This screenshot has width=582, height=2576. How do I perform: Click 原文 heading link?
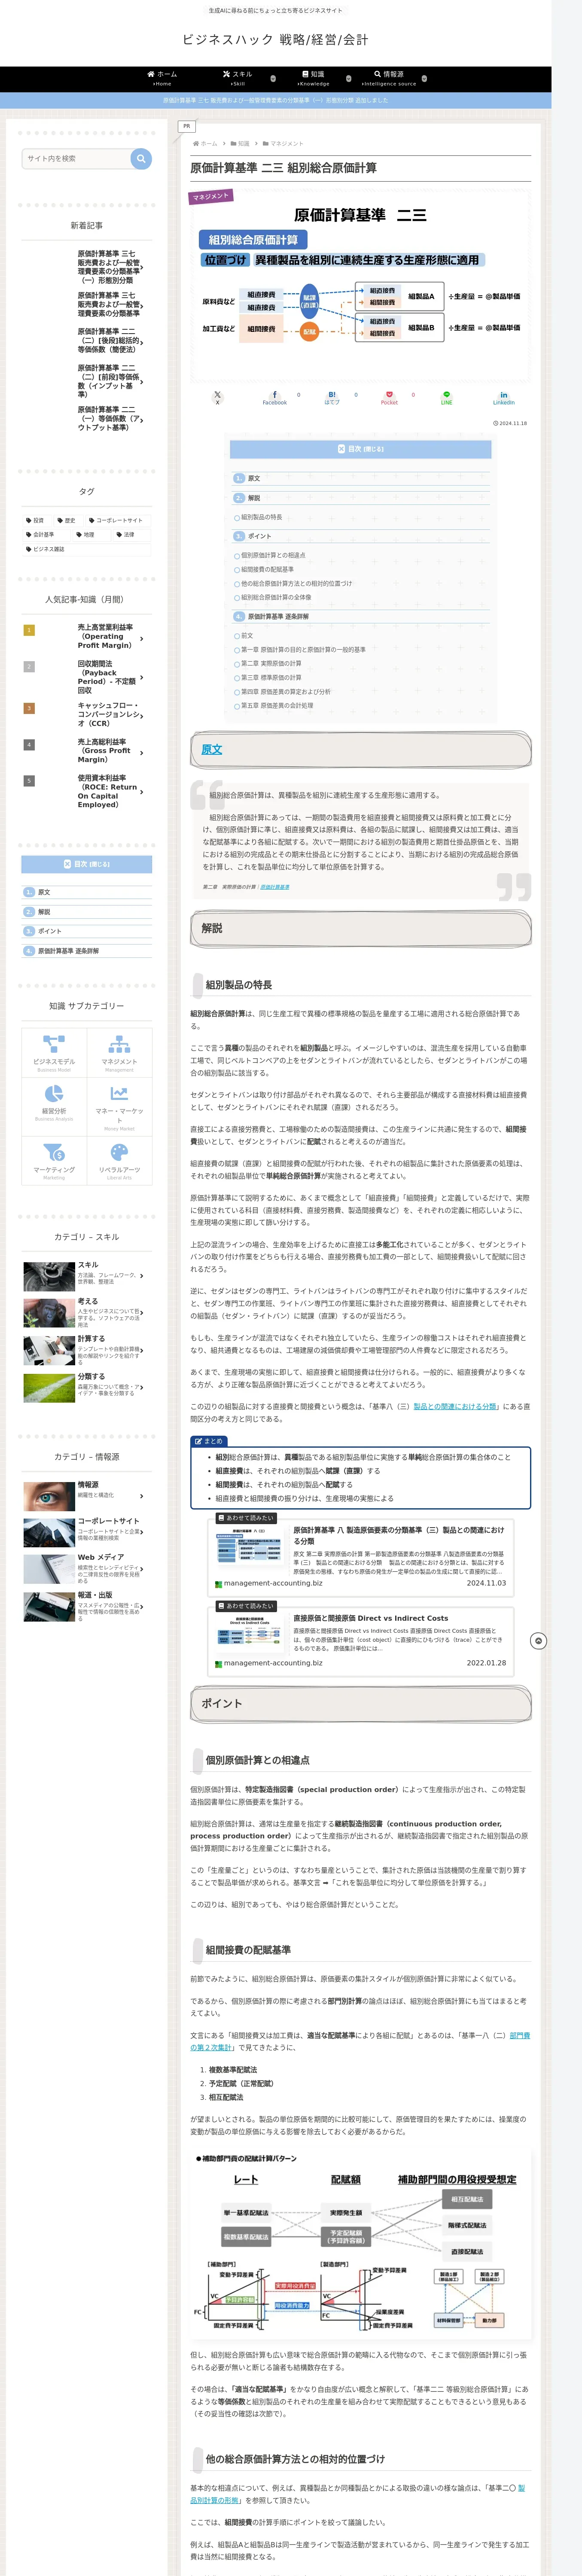[212, 750]
